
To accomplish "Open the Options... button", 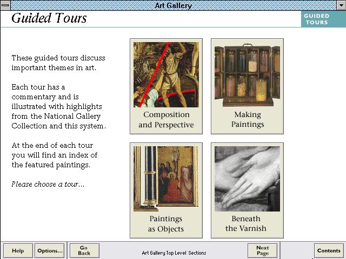I will click(50, 250).
